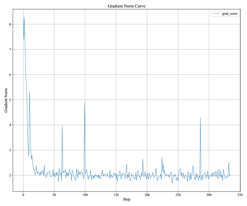Viewport: 247px width, 206px height.
Task: Click the blue legend line sample
Action: [x=216, y=14]
